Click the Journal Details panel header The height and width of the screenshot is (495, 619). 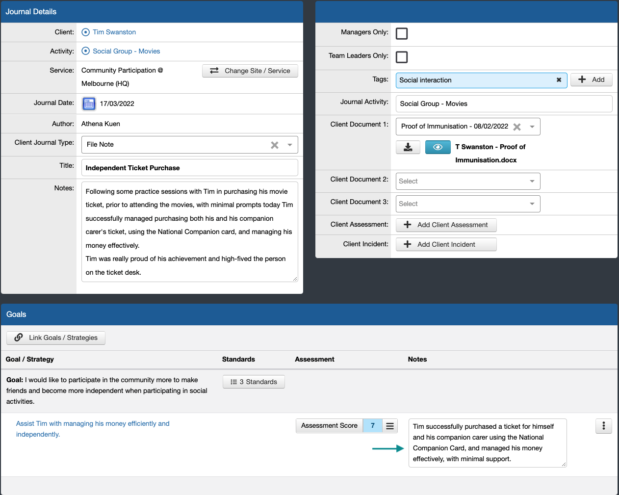click(x=152, y=12)
